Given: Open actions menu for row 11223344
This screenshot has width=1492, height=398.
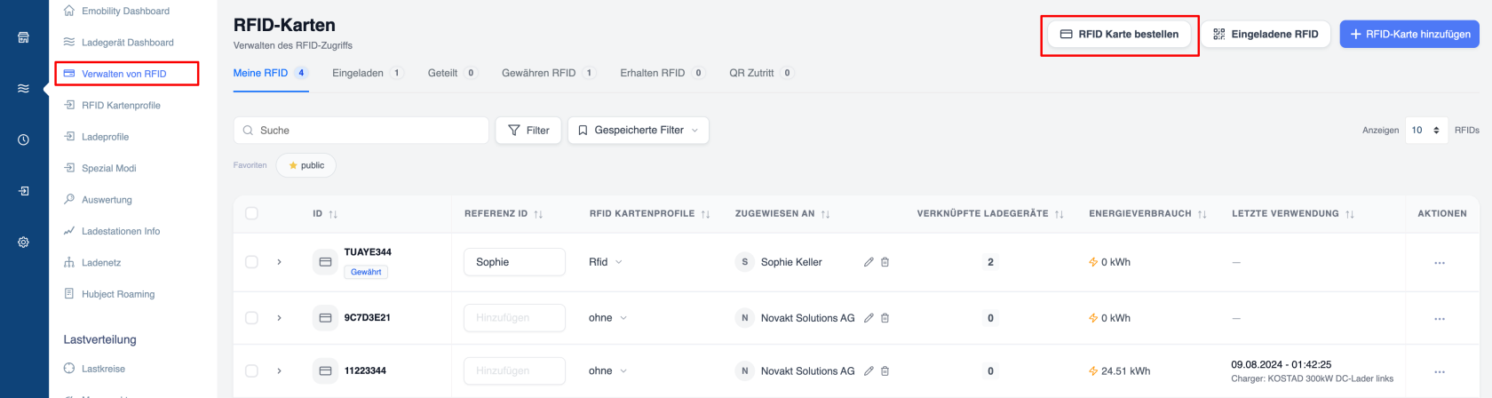Looking at the screenshot, I should [x=1440, y=372].
